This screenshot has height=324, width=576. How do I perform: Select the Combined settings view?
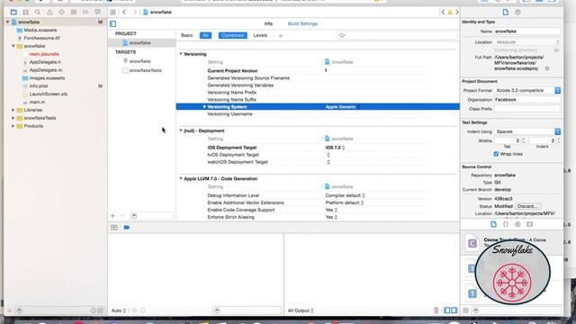[232, 35]
